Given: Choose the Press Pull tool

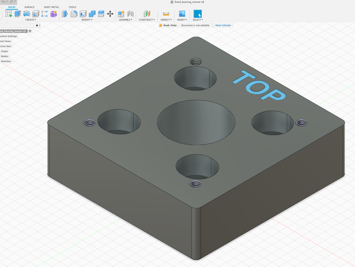Looking at the screenshot, I should (x=65, y=14).
